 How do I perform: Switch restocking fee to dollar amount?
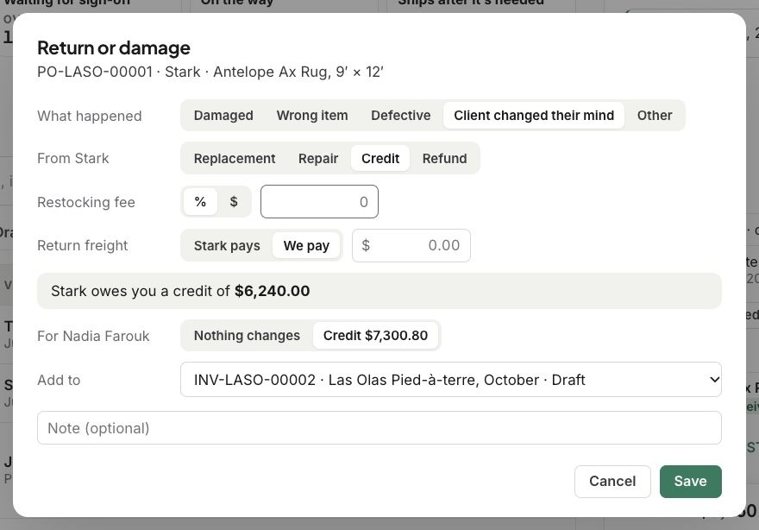(x=234, y=201)
